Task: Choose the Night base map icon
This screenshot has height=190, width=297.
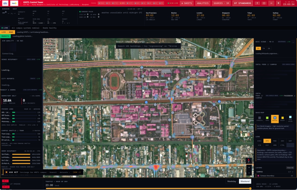Action: 282,119
